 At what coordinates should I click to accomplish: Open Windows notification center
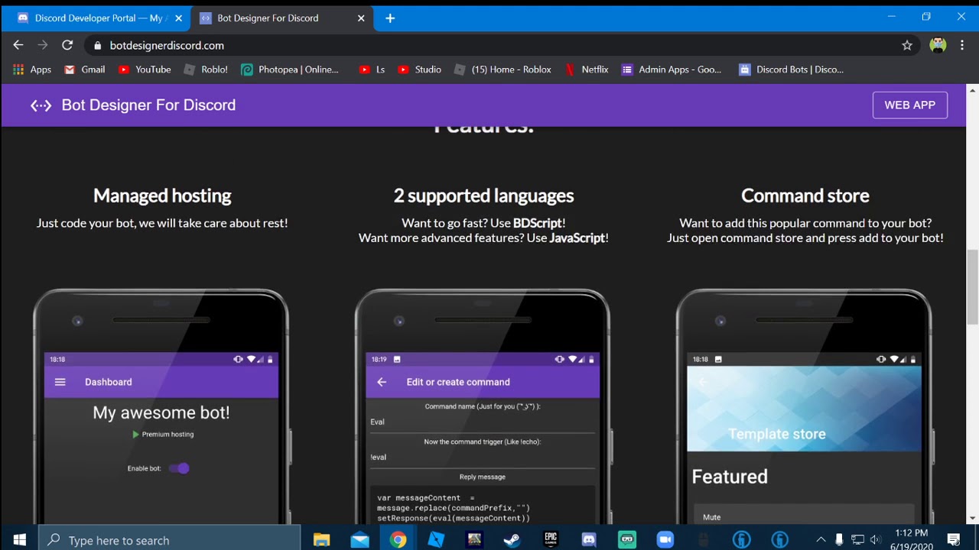pyautogui.click(x=954, y=540)
